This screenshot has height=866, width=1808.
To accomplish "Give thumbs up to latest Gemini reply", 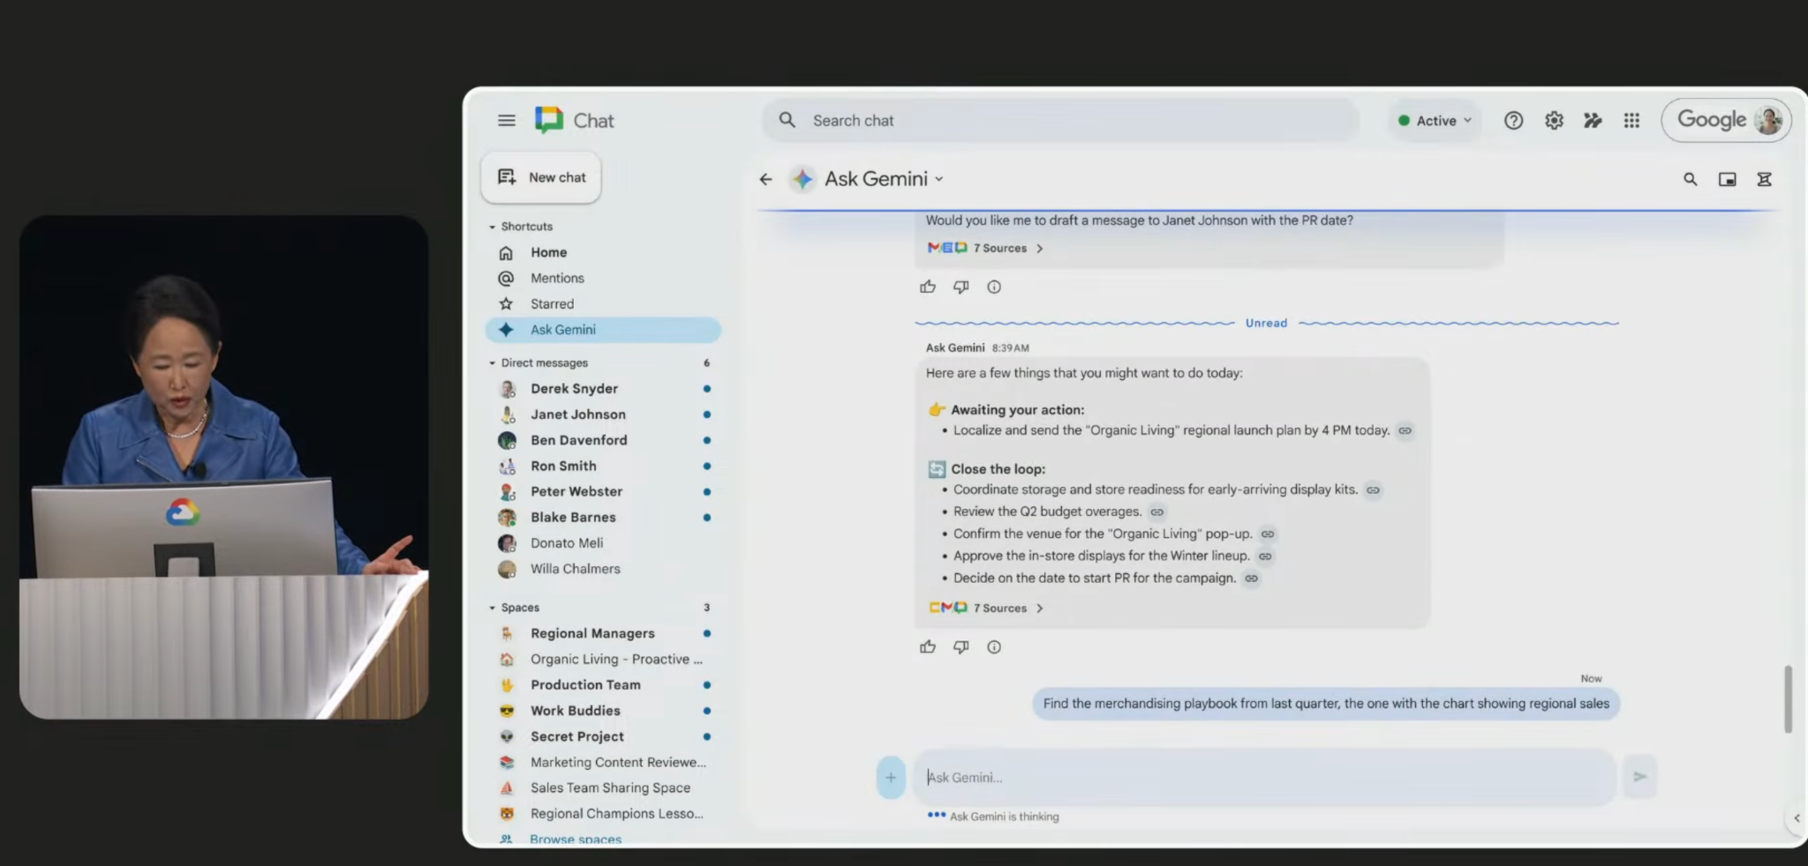I will point(928,647).
